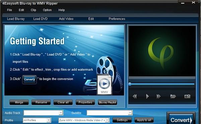201x124 pixels.
Task: Click Load DVD in the toolbar
Action: pos(41,19)
